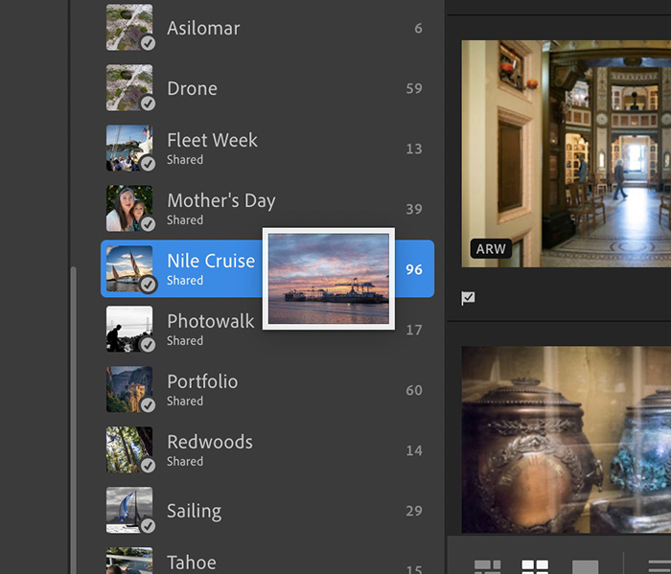Image resolution: width=671 pixels, height=574 pixels.
Task: Click the Portfolio album thumbnail
Action: [129, 389]
